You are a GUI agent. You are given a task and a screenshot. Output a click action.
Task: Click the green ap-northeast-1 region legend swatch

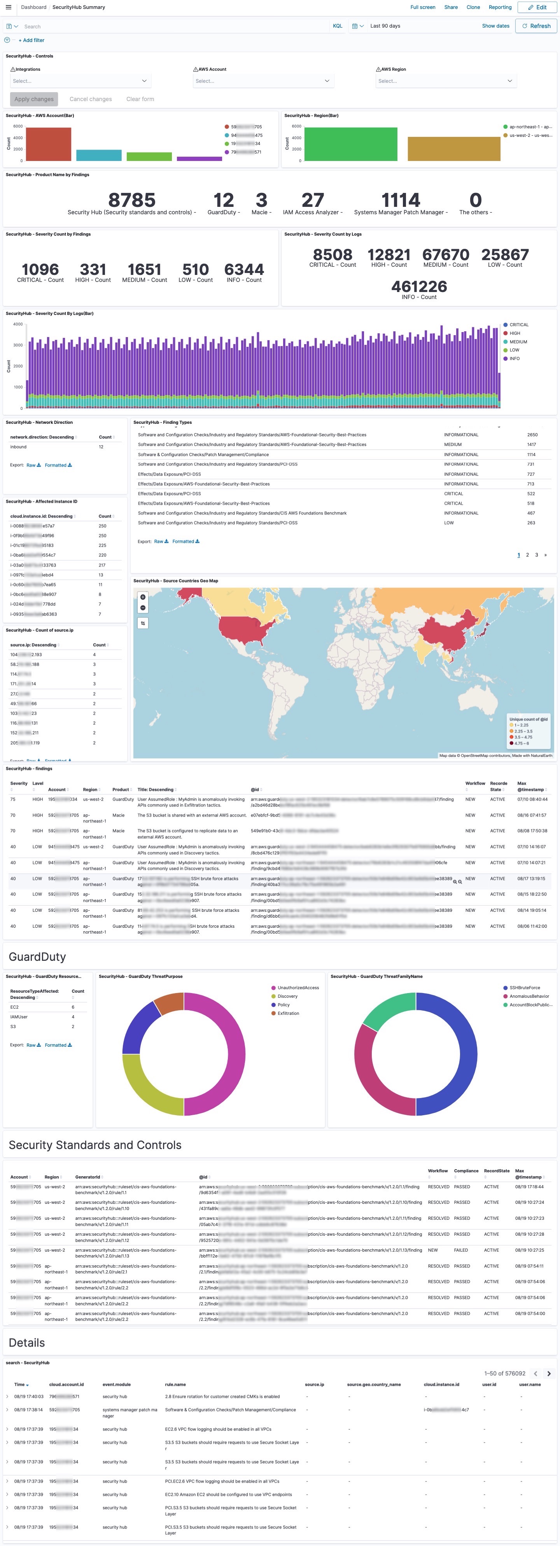pos(506,127)
